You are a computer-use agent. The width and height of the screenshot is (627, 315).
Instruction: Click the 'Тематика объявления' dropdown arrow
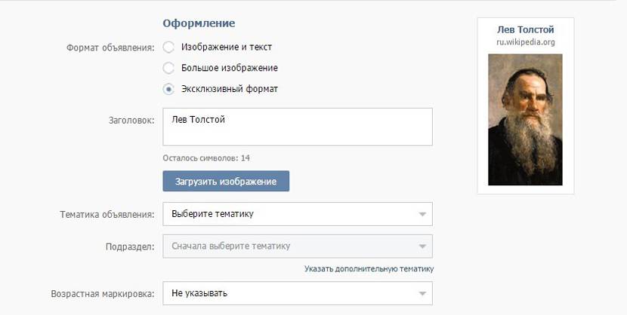pos(422,215)
